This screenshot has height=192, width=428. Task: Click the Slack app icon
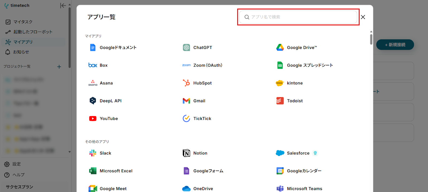pyautogui.click(x=93, y=153)
